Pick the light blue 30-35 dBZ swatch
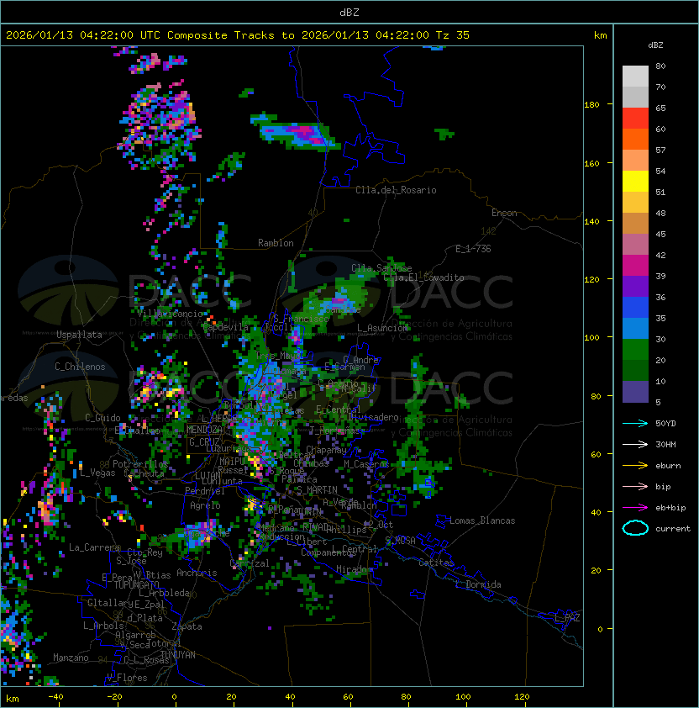This screenshot has width=699, height=708. click(x=635, y=328)
